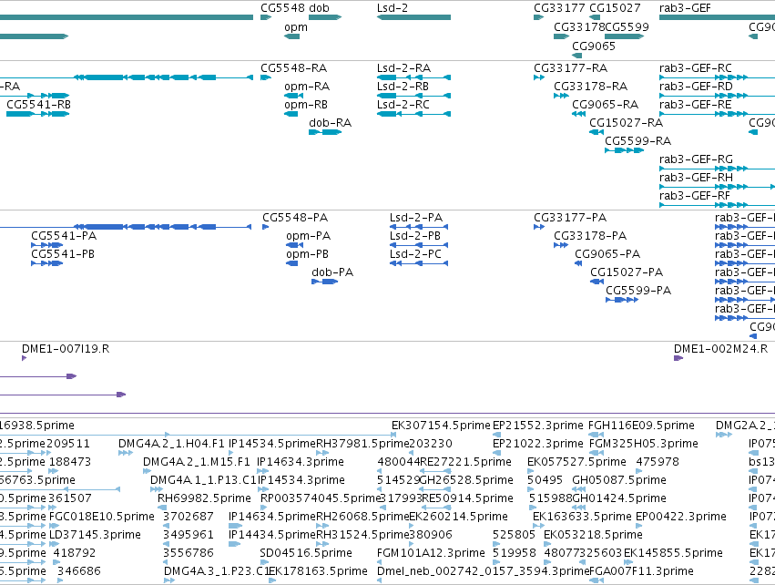Click the CG5548-PA protein label
This screenshot has height=585, width=775.
(295, 218)
